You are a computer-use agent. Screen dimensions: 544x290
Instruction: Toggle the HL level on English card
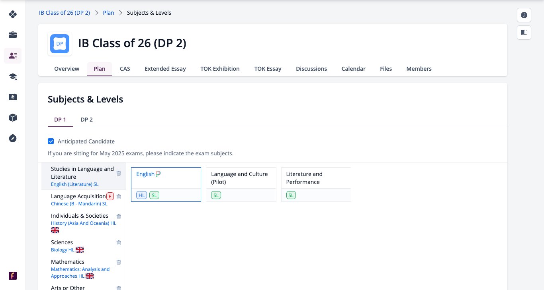pos(141,195)
